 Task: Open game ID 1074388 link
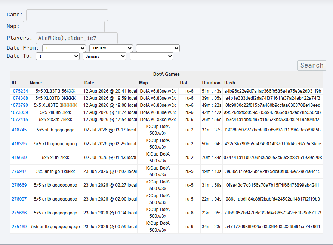point(19,98)
